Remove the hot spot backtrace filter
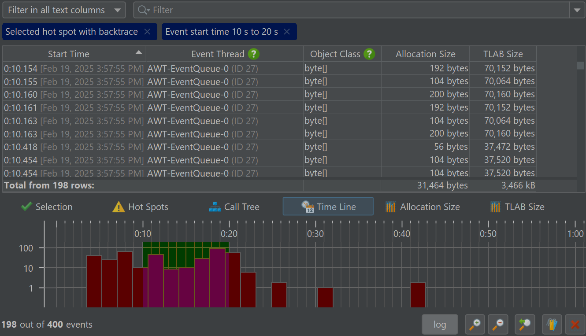 click(148, 32)
